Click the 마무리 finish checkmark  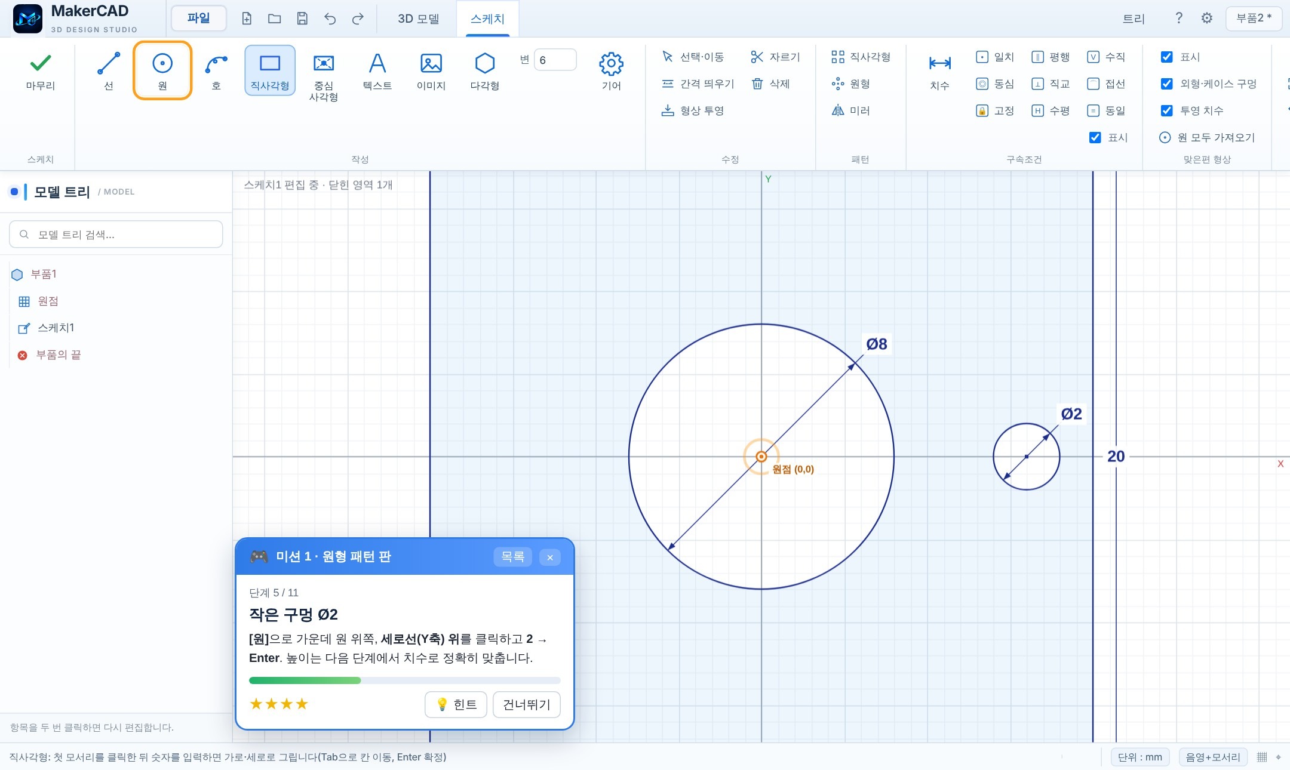coord(41,70)
